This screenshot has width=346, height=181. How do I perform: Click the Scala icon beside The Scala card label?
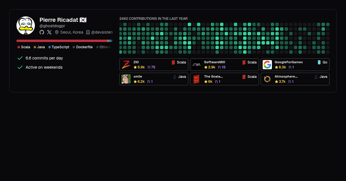point(244,77)
